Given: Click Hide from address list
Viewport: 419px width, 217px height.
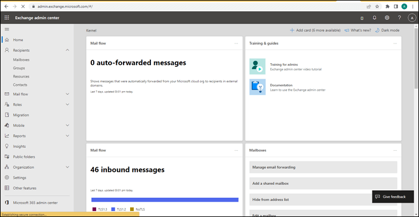Looking at the screenshot, I should pyautogui.click(x=310, y=199).
